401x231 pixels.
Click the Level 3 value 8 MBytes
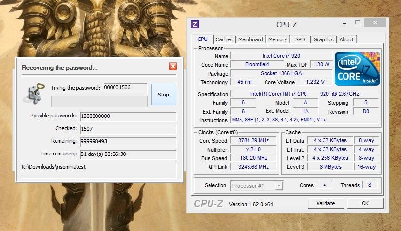pyautogui.click(x=330, y=167)
